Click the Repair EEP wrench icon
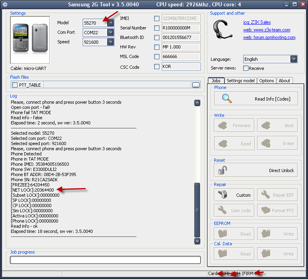The height and width of the screenshot is (279, 308). pos(265,195)
